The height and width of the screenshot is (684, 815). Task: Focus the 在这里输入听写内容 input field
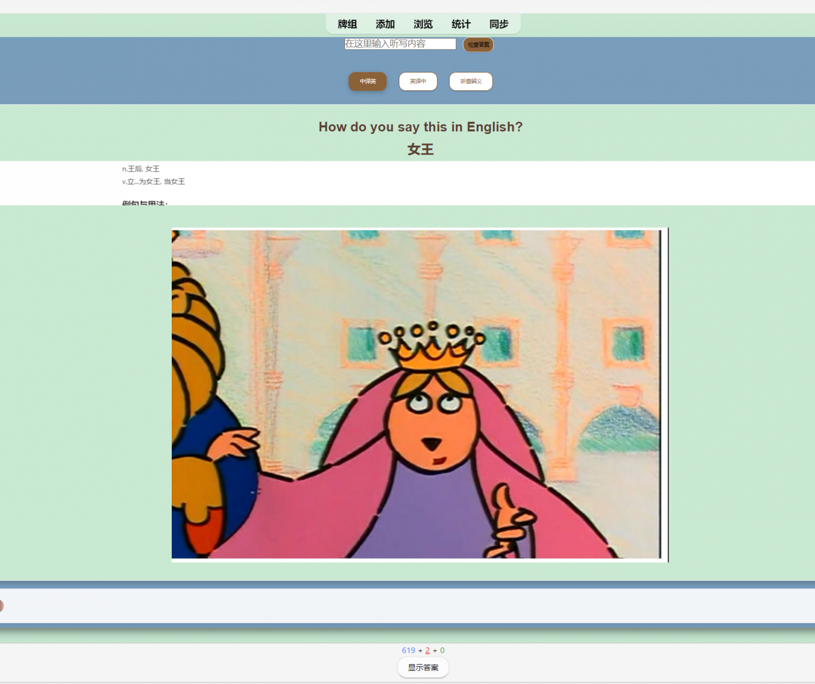coord(400,44)
